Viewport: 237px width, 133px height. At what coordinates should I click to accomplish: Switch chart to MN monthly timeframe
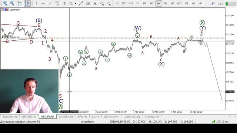pyautogui.click(x=200, y=3)
